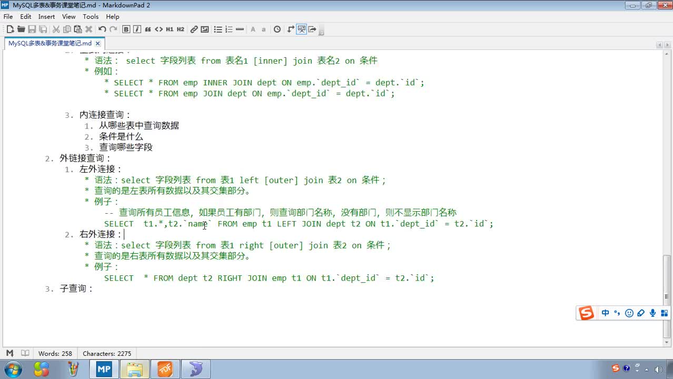Click the open-book status bar icon

[25, 353]
